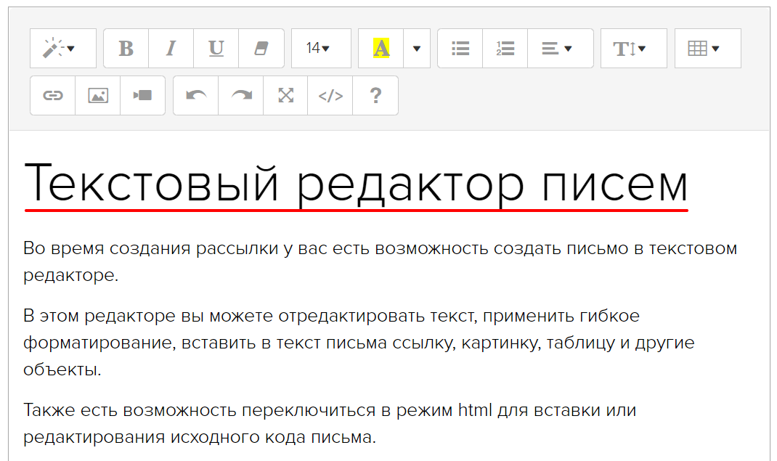Open the insert table dropdown

707,49
